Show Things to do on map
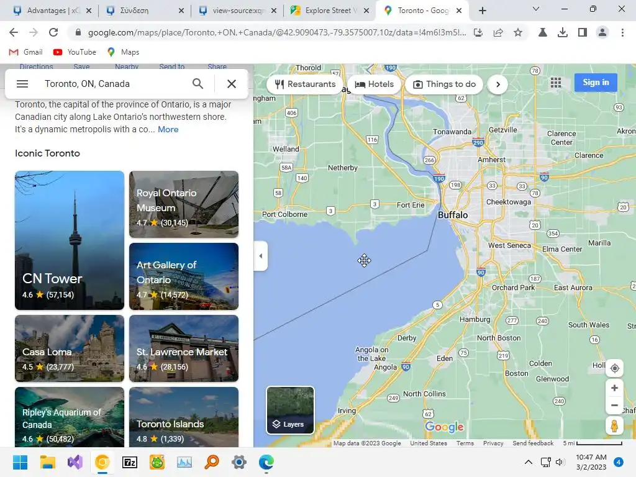 (444, 84)
